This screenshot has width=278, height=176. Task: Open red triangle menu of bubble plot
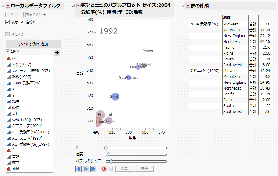point(79,6)
